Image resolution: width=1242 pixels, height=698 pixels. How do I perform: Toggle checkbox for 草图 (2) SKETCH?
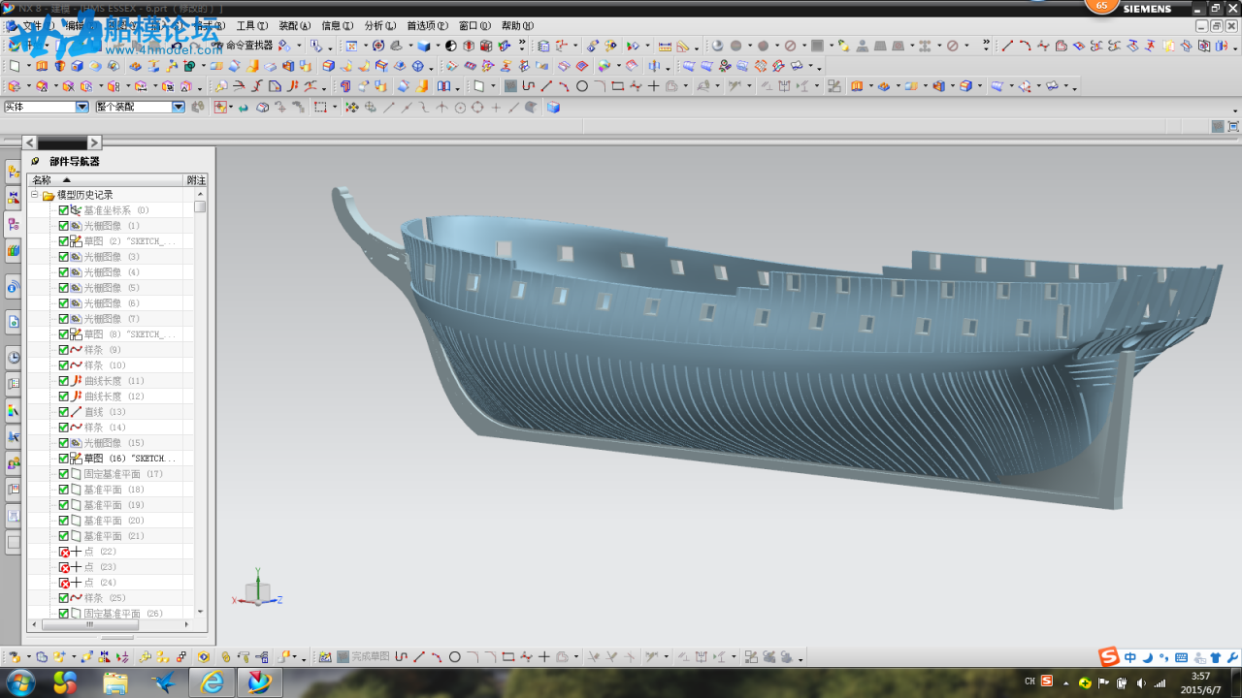coord(64,241)
